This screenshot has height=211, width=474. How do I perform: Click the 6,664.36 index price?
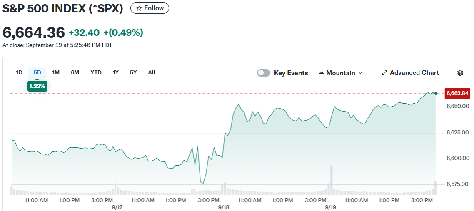coord(34,32)
